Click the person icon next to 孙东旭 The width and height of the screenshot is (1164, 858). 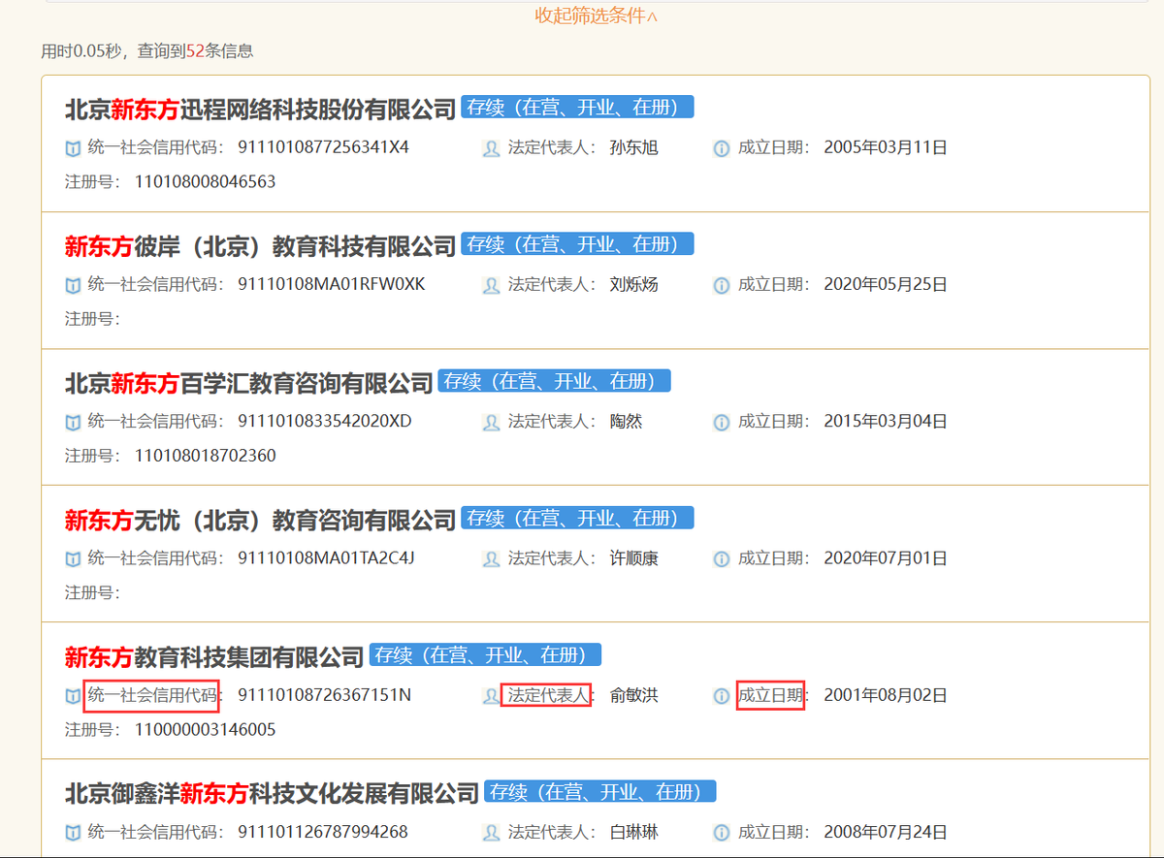click(x=491, y=148)
